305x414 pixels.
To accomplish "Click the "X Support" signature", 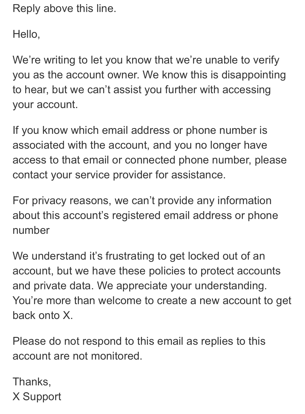I will pyautogui.click(x=37, y=397).
